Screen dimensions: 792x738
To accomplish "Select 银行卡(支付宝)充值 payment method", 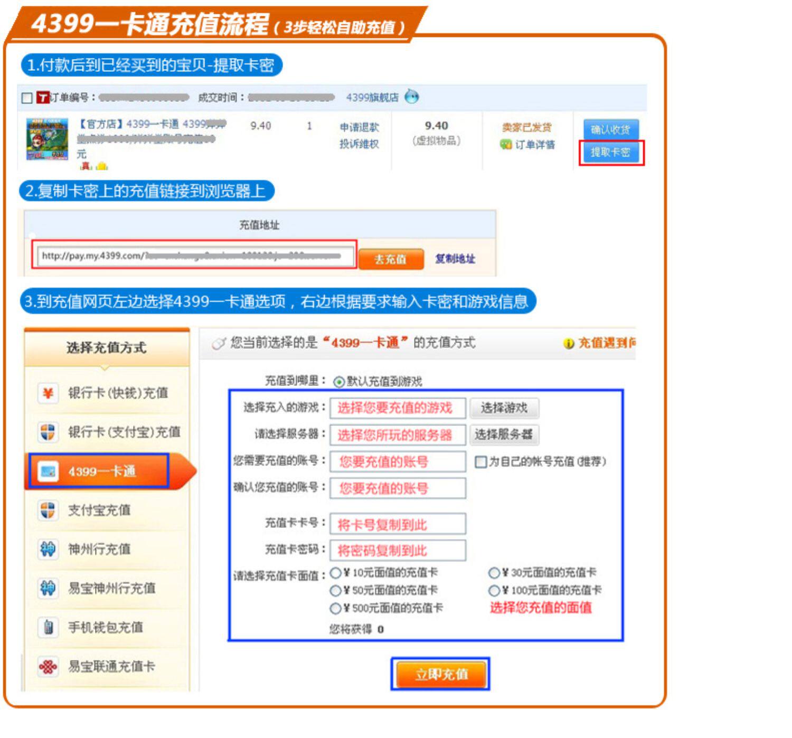I will coord(107,432).
